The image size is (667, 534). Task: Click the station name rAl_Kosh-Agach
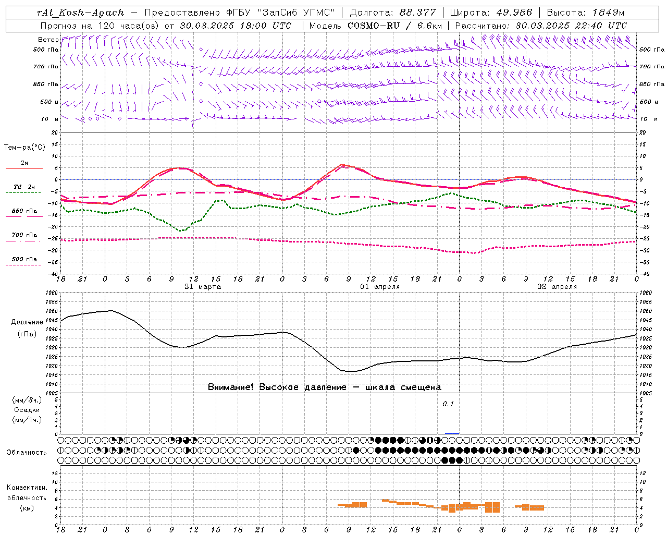point(81,13)
